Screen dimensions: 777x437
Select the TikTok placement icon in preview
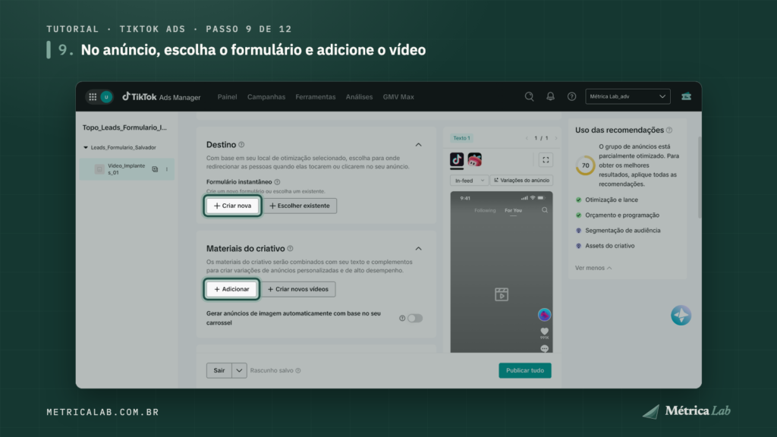[x=457, y=159]
